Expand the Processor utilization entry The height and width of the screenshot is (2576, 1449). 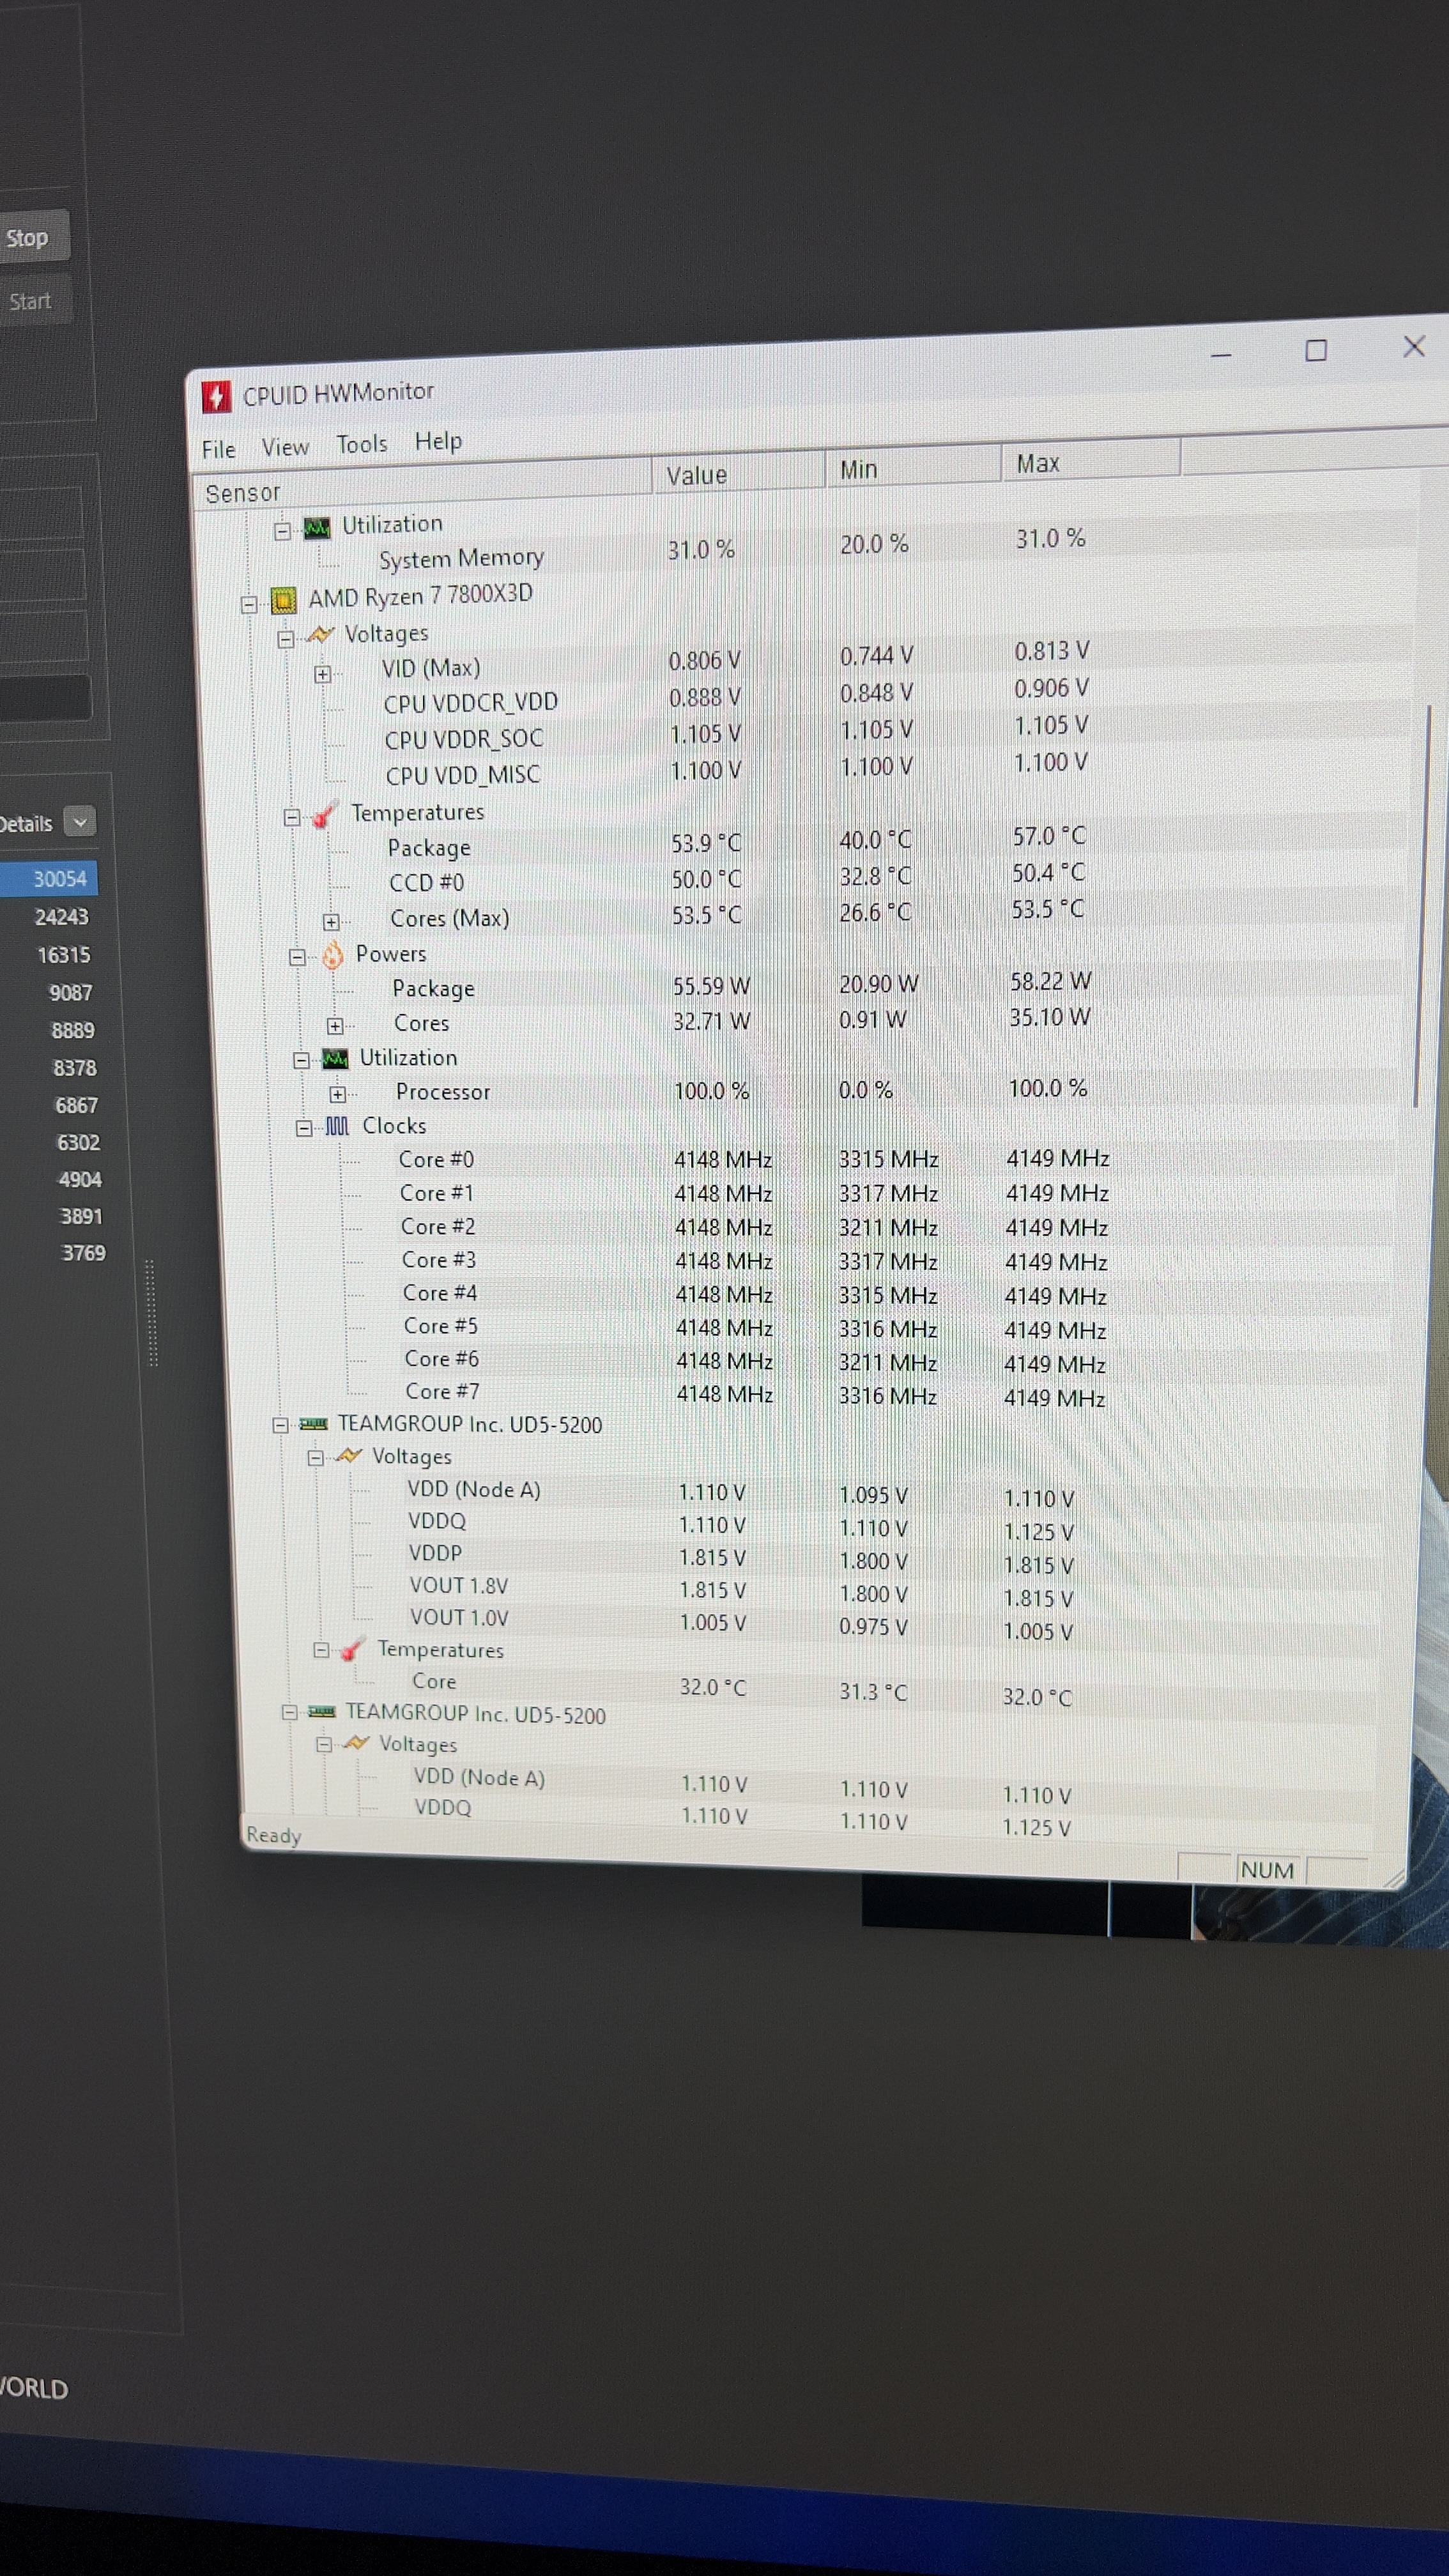338,1094
